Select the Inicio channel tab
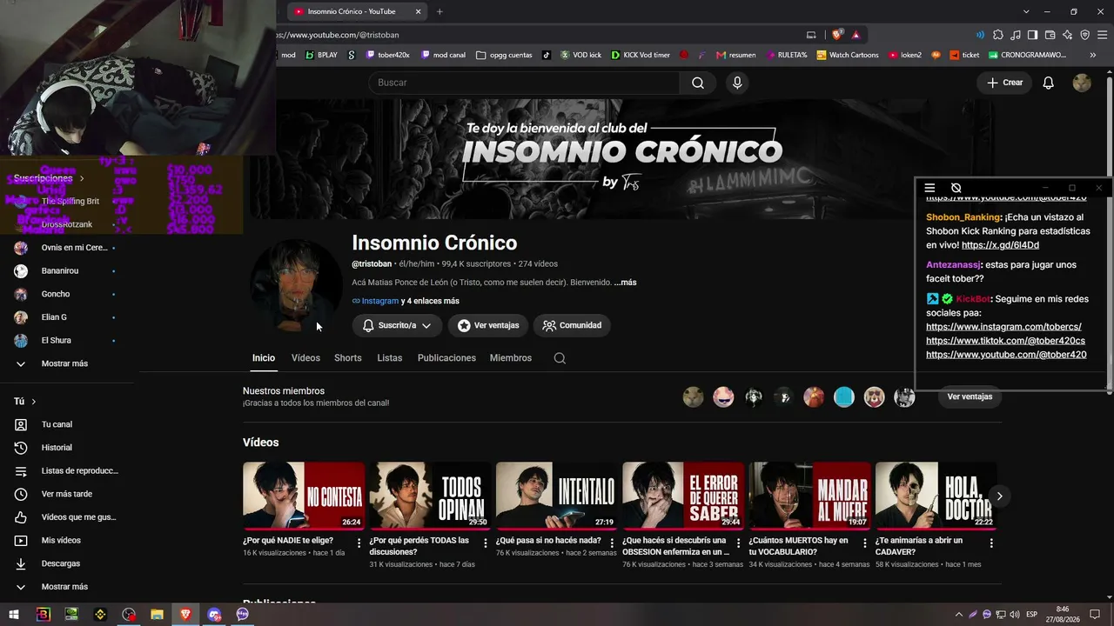Viewport: 1114px width, 626px height. tap(264, 358)
